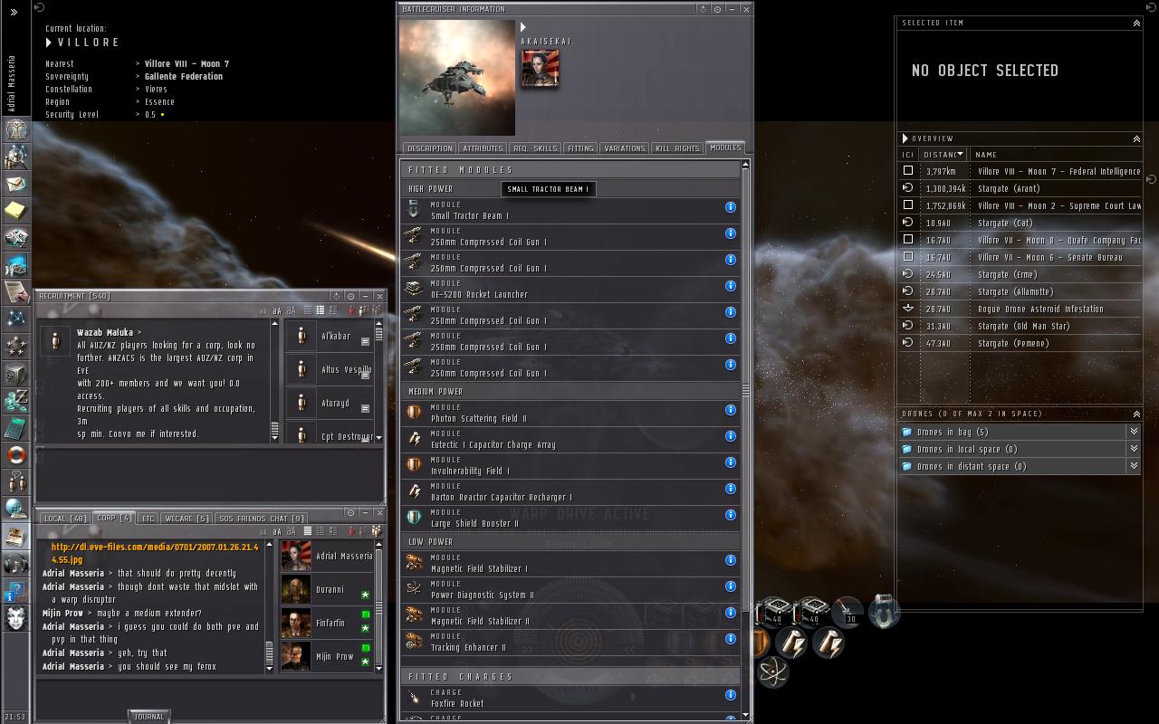Activate the tractor beam module on HUD
1159x724 pixels.
(885, 612)
